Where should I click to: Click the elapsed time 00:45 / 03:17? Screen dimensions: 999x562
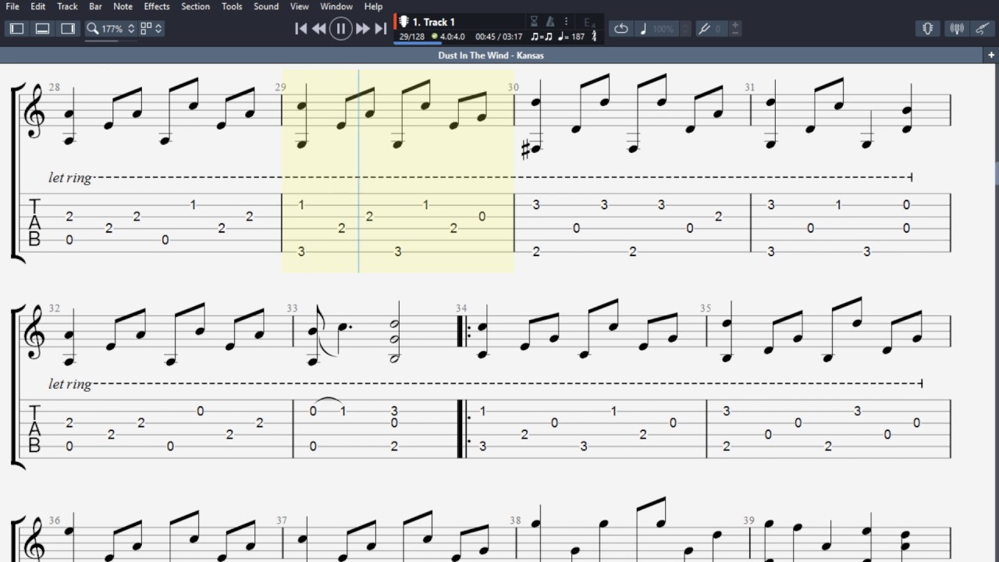pyautogui.click(x=499, y=37)
